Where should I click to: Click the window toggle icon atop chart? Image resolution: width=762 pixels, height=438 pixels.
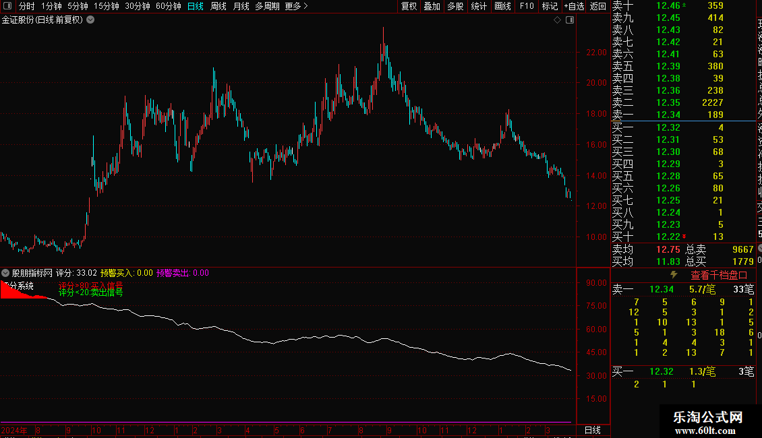pos(570,20)
